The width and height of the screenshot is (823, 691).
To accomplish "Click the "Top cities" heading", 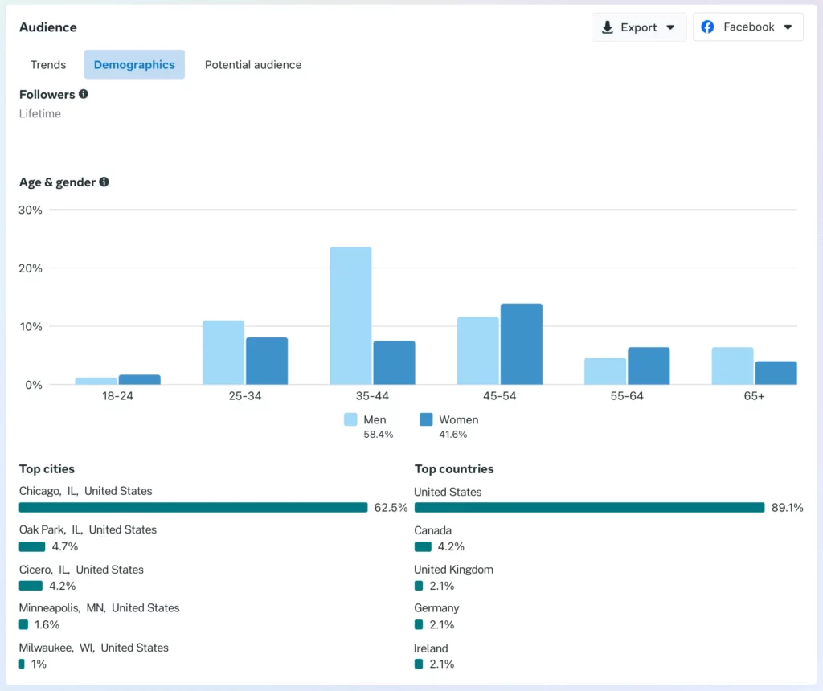I will [47, 469].
